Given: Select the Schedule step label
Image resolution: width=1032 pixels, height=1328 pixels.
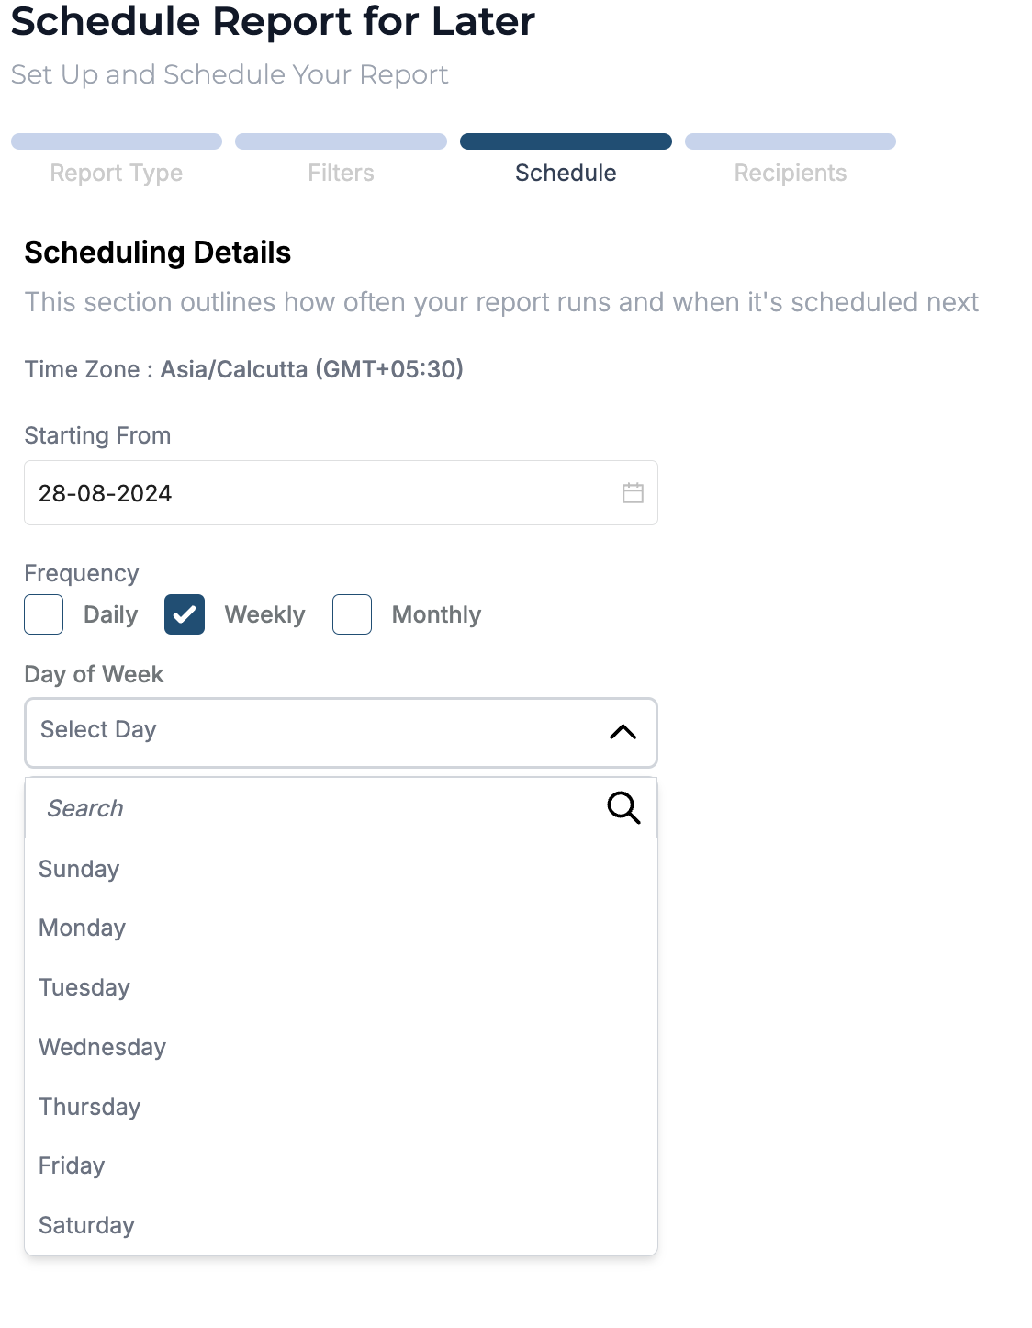Looking at the screenshot, I should pyautogui.click(x=566, y=173).
